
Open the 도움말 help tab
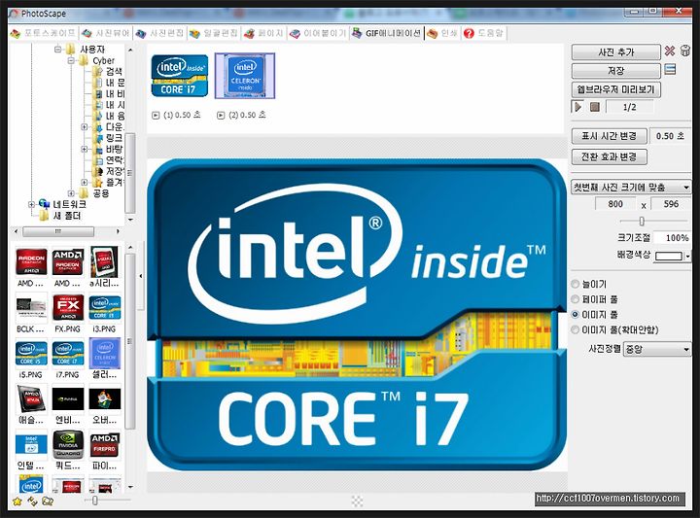click(483, 33)
